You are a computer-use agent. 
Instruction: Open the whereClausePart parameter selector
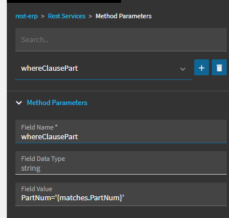(x=103, y=68)
